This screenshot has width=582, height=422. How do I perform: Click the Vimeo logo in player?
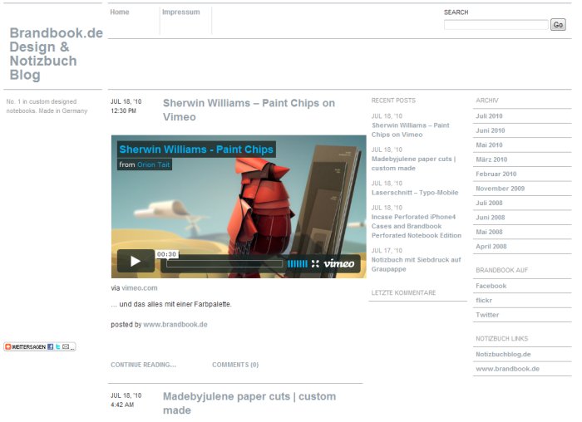pyautogui.click(x=338, y=264)
